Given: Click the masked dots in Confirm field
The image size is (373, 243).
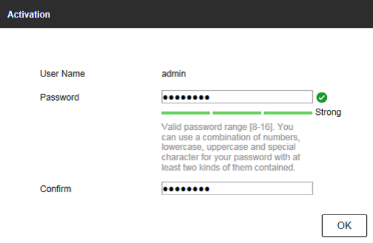Looking at the screenshot, I should [186, 189].
